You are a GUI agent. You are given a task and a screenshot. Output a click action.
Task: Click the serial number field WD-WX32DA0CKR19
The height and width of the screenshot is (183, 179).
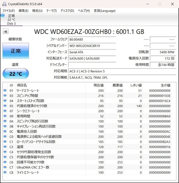(92, 46)
